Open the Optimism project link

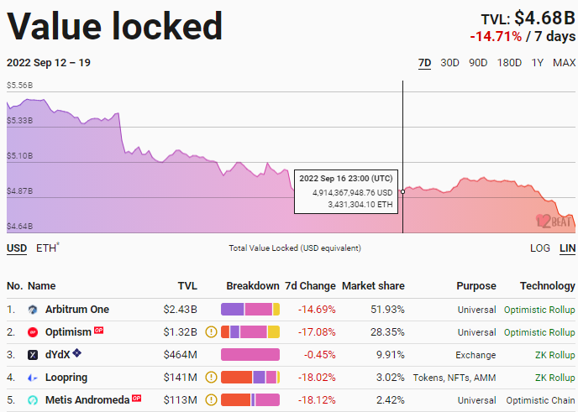coord(68,332)
